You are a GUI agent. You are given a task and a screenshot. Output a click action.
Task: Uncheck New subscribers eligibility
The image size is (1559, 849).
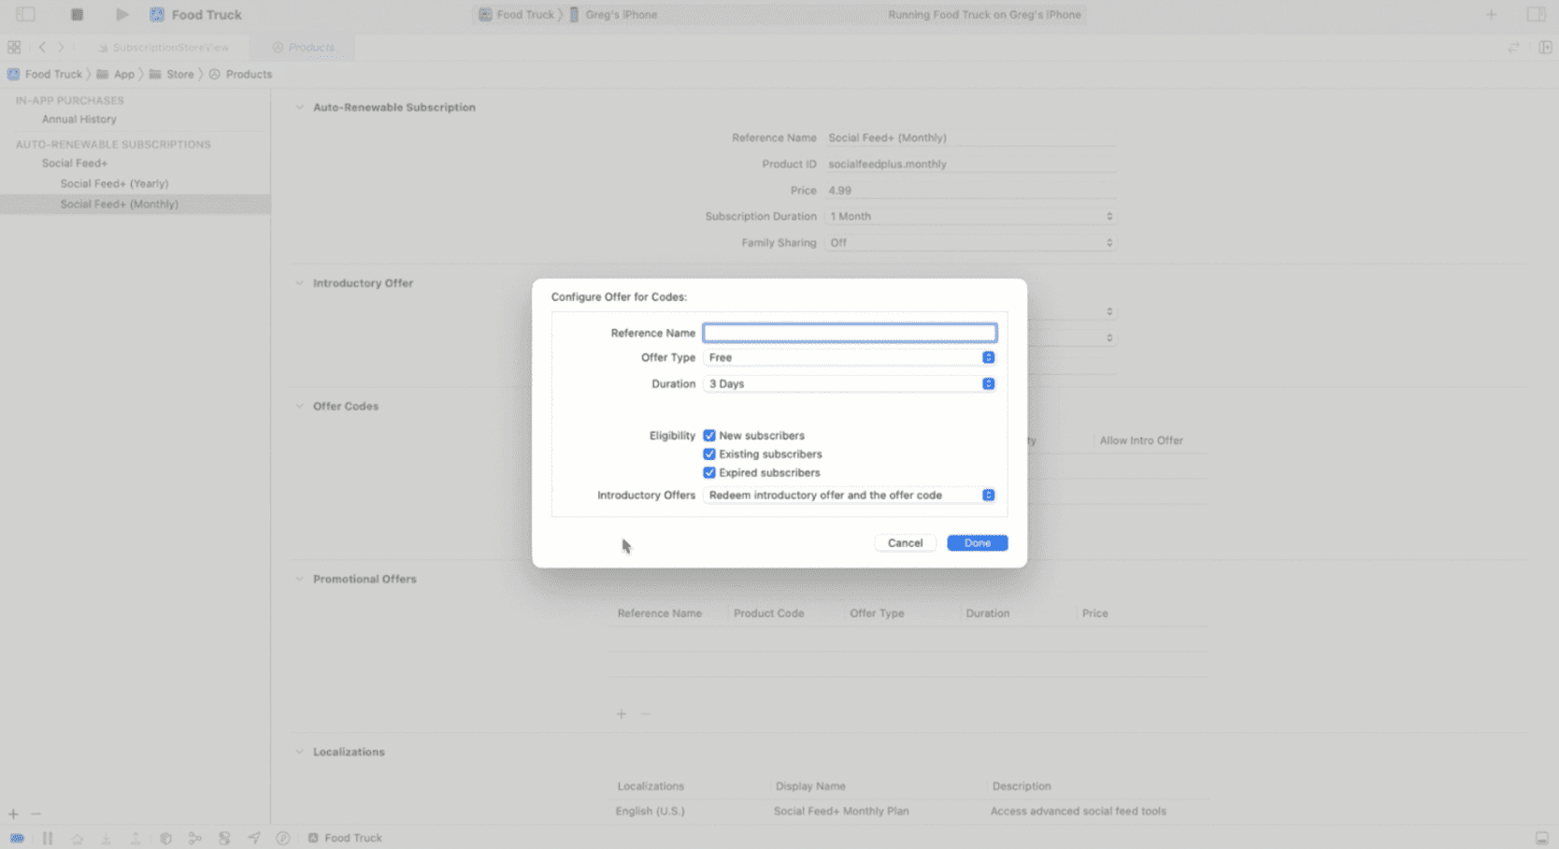[709, 435]
